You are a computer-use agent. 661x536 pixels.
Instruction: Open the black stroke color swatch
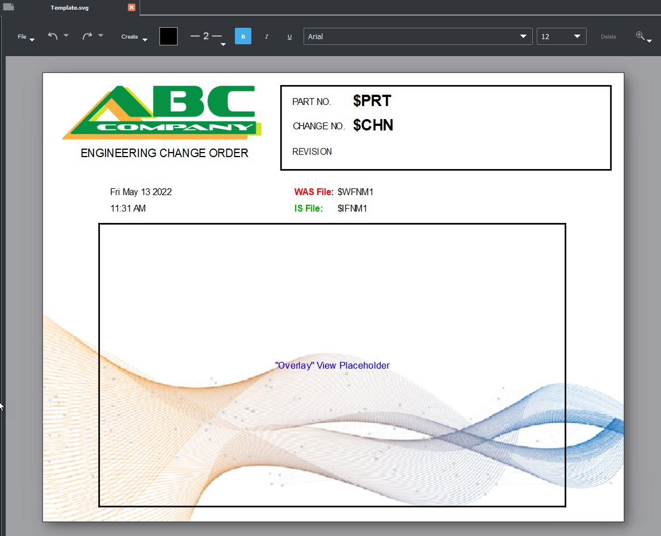168,35
